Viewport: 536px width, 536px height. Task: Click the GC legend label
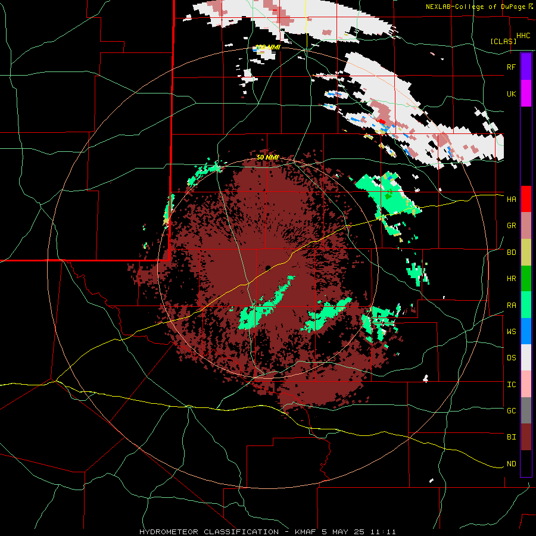tap(511, 410)
